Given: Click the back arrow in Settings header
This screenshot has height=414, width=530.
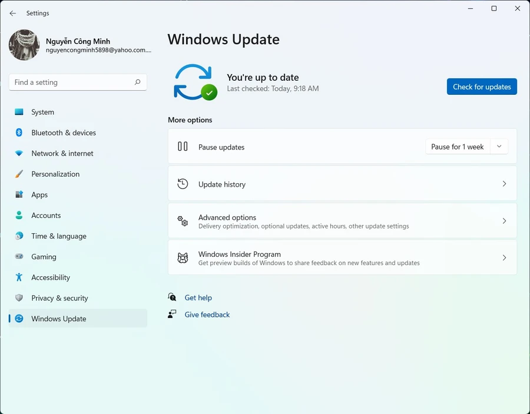Looking at the screenshot, I should pos(13,13).
